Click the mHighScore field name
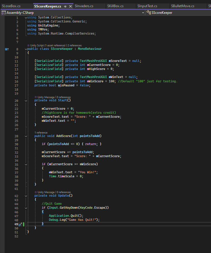Viewport: 211px width, 253px height. click(96, 69)
